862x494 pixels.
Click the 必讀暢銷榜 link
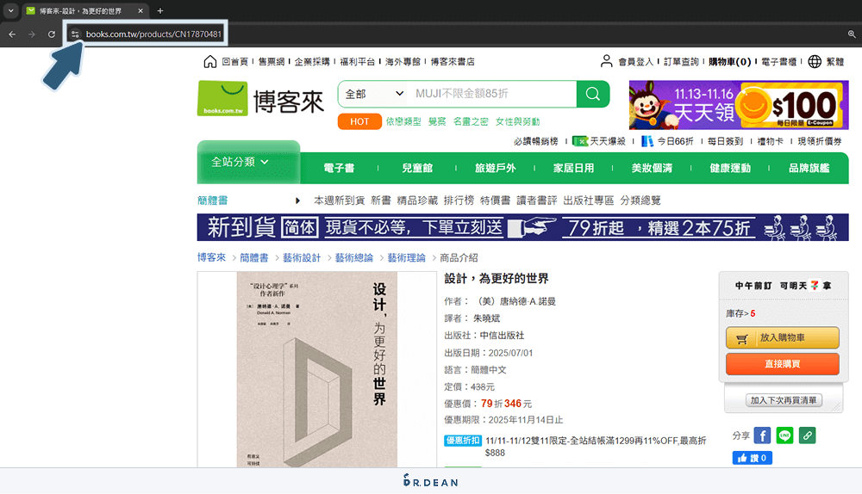pyautogui.click(x=535, y=141)
